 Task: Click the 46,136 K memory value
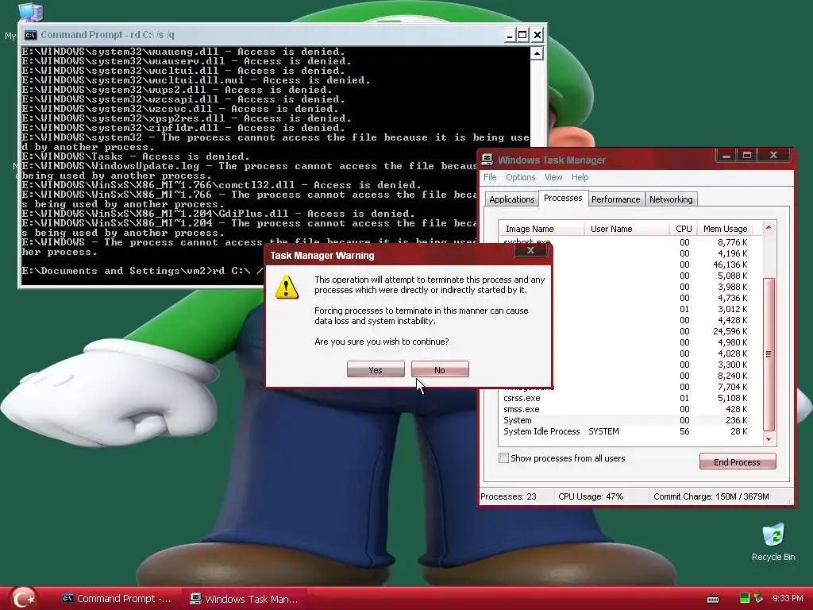730,264
